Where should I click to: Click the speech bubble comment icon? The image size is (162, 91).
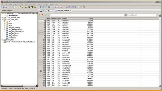point(81,7)
